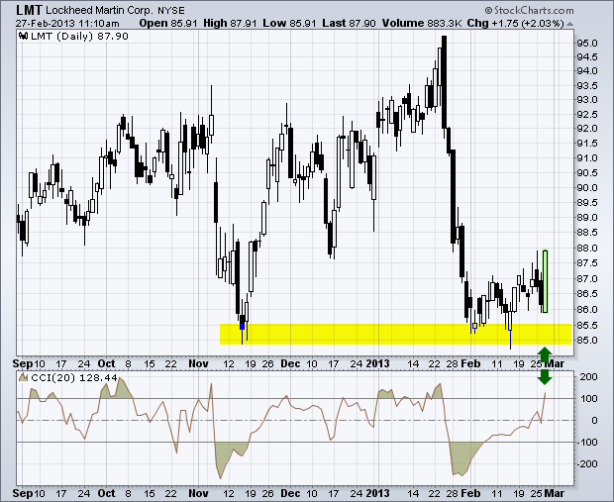614x502 pixels.
Task: Click the -100 level on CCI axis
Action: coord(586,442)
